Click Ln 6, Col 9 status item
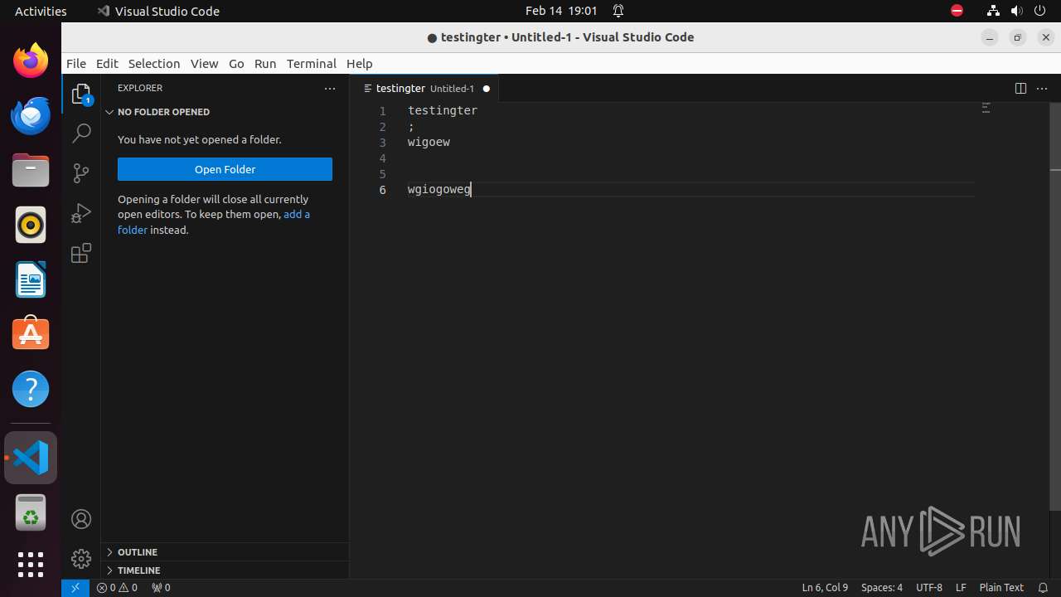The width and height of the screenshot is (1061, 597). pos(825,587)
